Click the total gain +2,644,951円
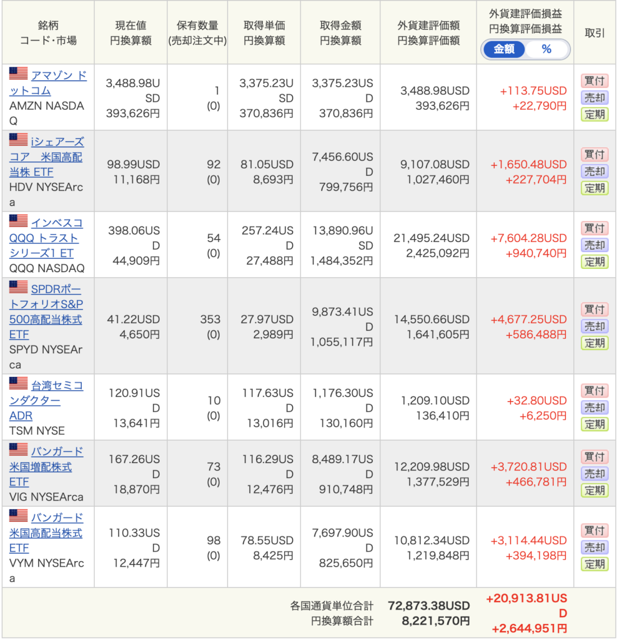Image resolution: width=617 pixels, height=639 pixels. point(530,628)
